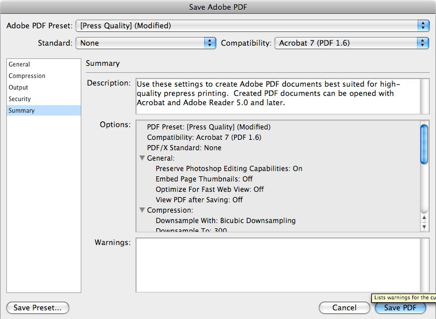
Task: Click 'Embed Page Thumbnails: Off' line
Action: pyautogui.click(x=204, y=179)
